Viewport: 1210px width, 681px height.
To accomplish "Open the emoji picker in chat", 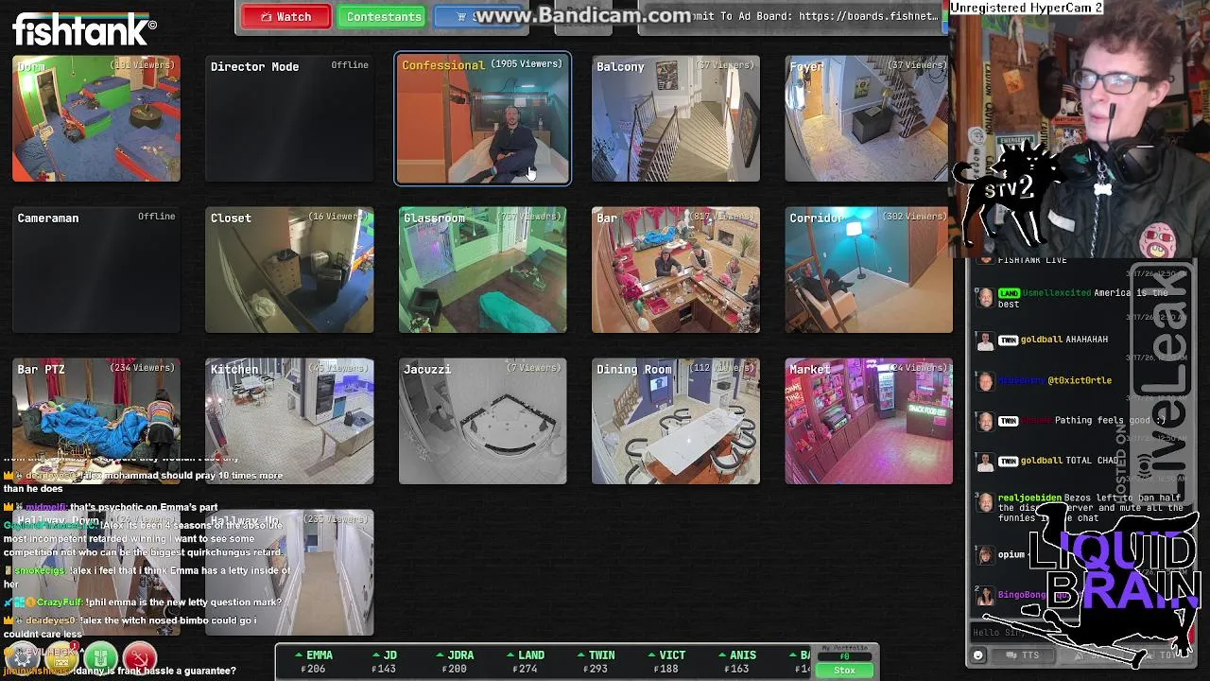I will (978, 655).
